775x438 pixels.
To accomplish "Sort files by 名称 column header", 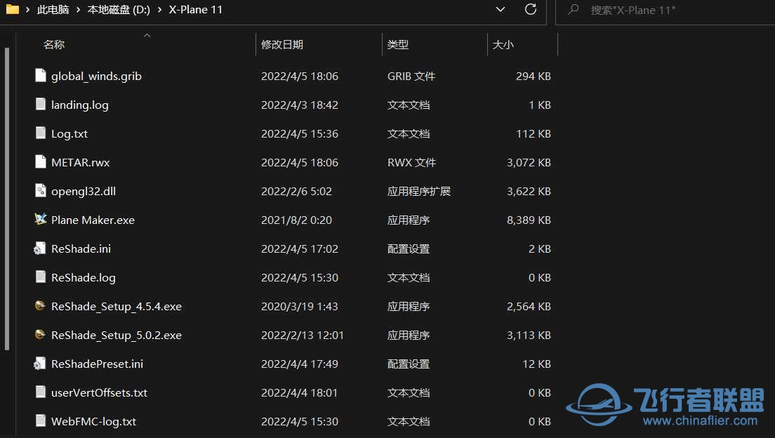I will coord(54,44).
